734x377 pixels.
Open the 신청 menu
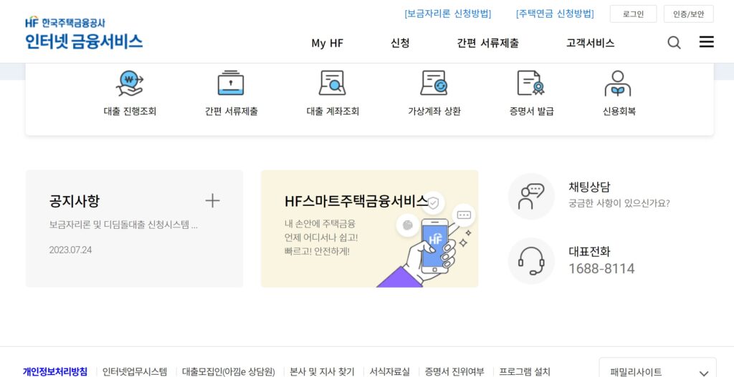(400, 44)
